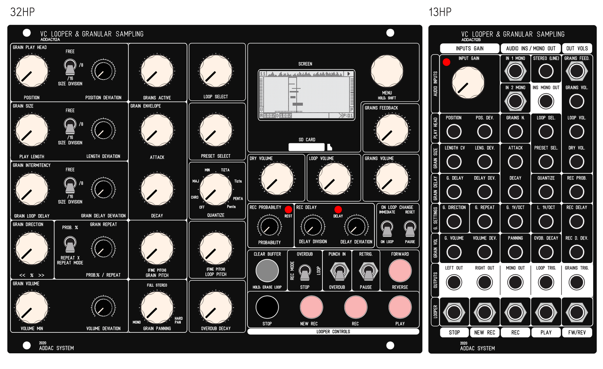Screen dimensions: 603x369
Task: Click the QUANTIZE scale selector knob
Action: pyautogui.click(x=216, y=190)
